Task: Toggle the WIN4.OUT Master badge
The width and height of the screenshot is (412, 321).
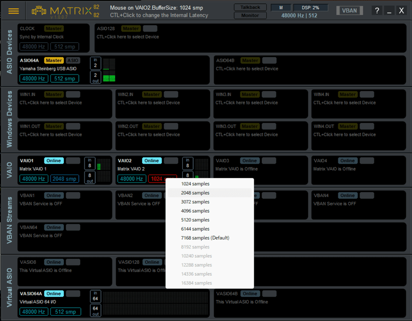Action: [348, 126]
